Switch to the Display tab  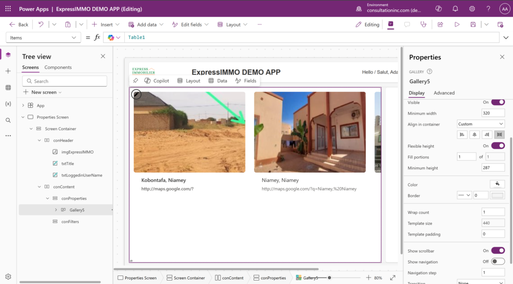pos(416,92)
